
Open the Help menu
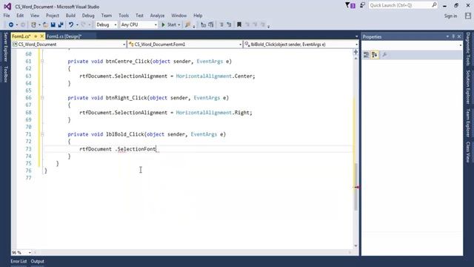tap(198, 16)
